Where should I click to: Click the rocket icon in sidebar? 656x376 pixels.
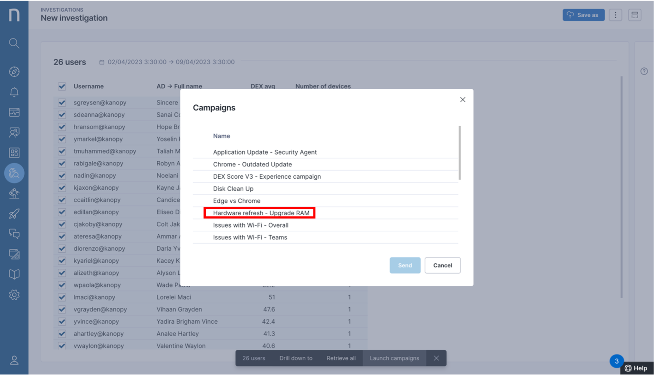tap(14, 214)
